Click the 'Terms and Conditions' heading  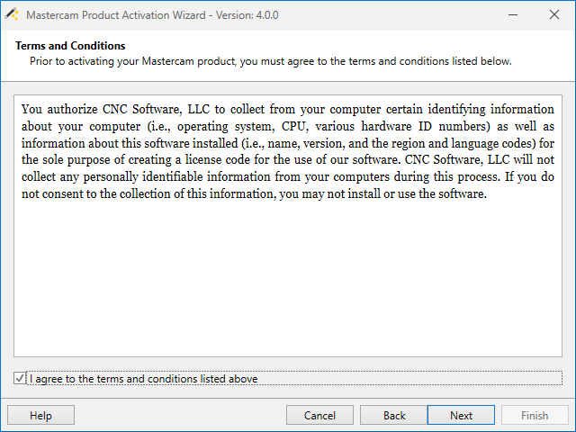point(70,46)
